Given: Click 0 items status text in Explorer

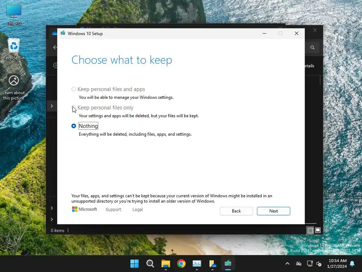Looking at the screenshot, I should (x=58, y=230).
